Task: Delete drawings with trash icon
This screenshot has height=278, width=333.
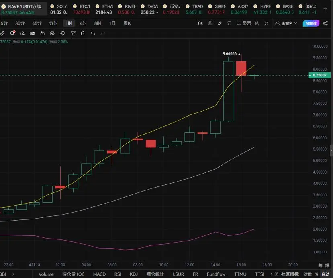Action: [83, 33]
